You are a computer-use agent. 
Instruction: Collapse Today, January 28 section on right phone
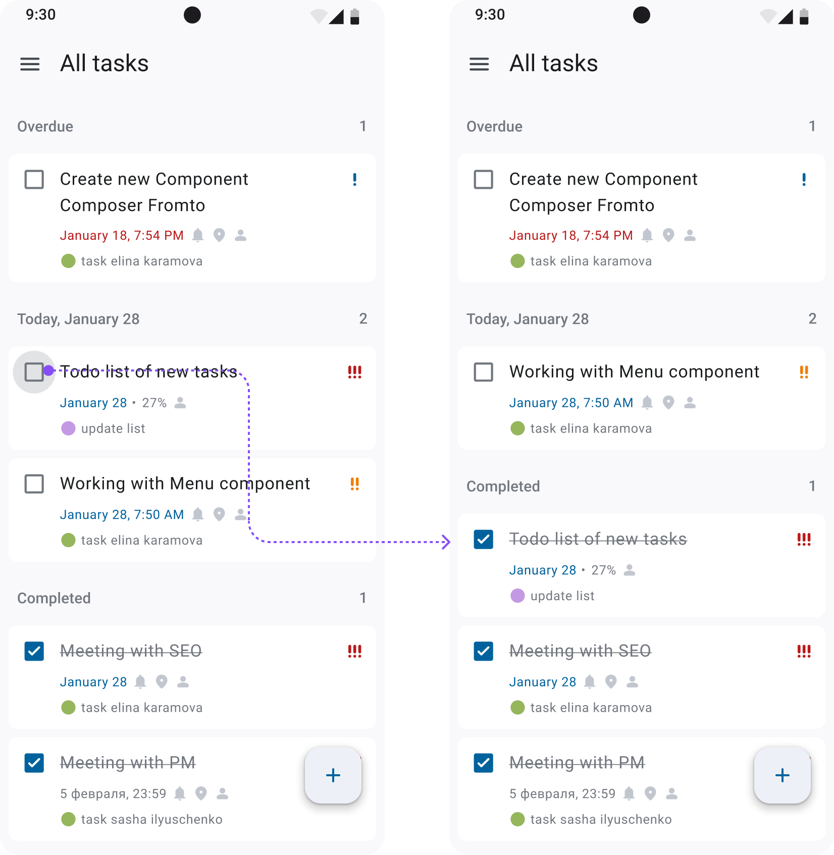pyautogui.click(x=528, y=319)
